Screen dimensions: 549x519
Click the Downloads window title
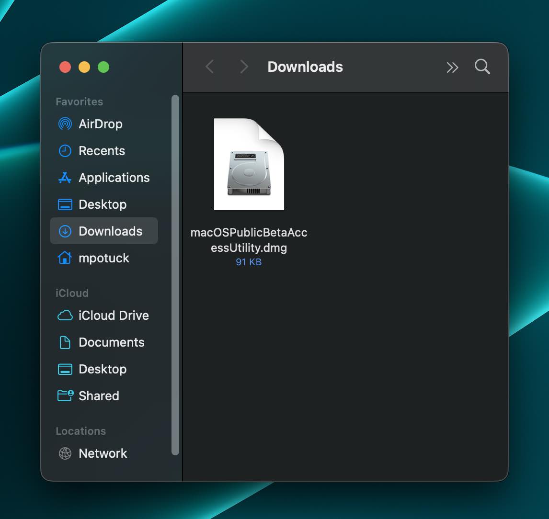click(x=305, y=67)
